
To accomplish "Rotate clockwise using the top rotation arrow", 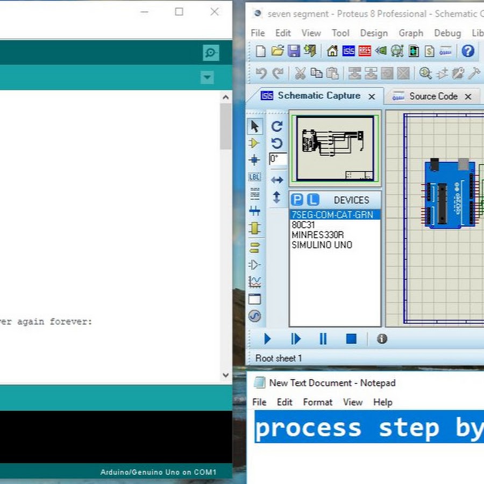I will [277, 126].
